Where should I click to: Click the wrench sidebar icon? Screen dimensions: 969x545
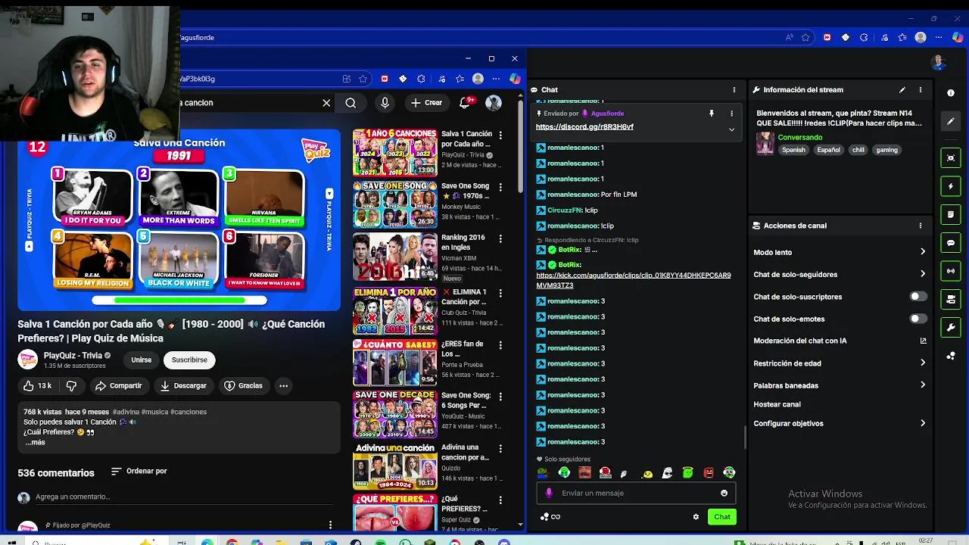pyautogui.click(x=951, y=328)
